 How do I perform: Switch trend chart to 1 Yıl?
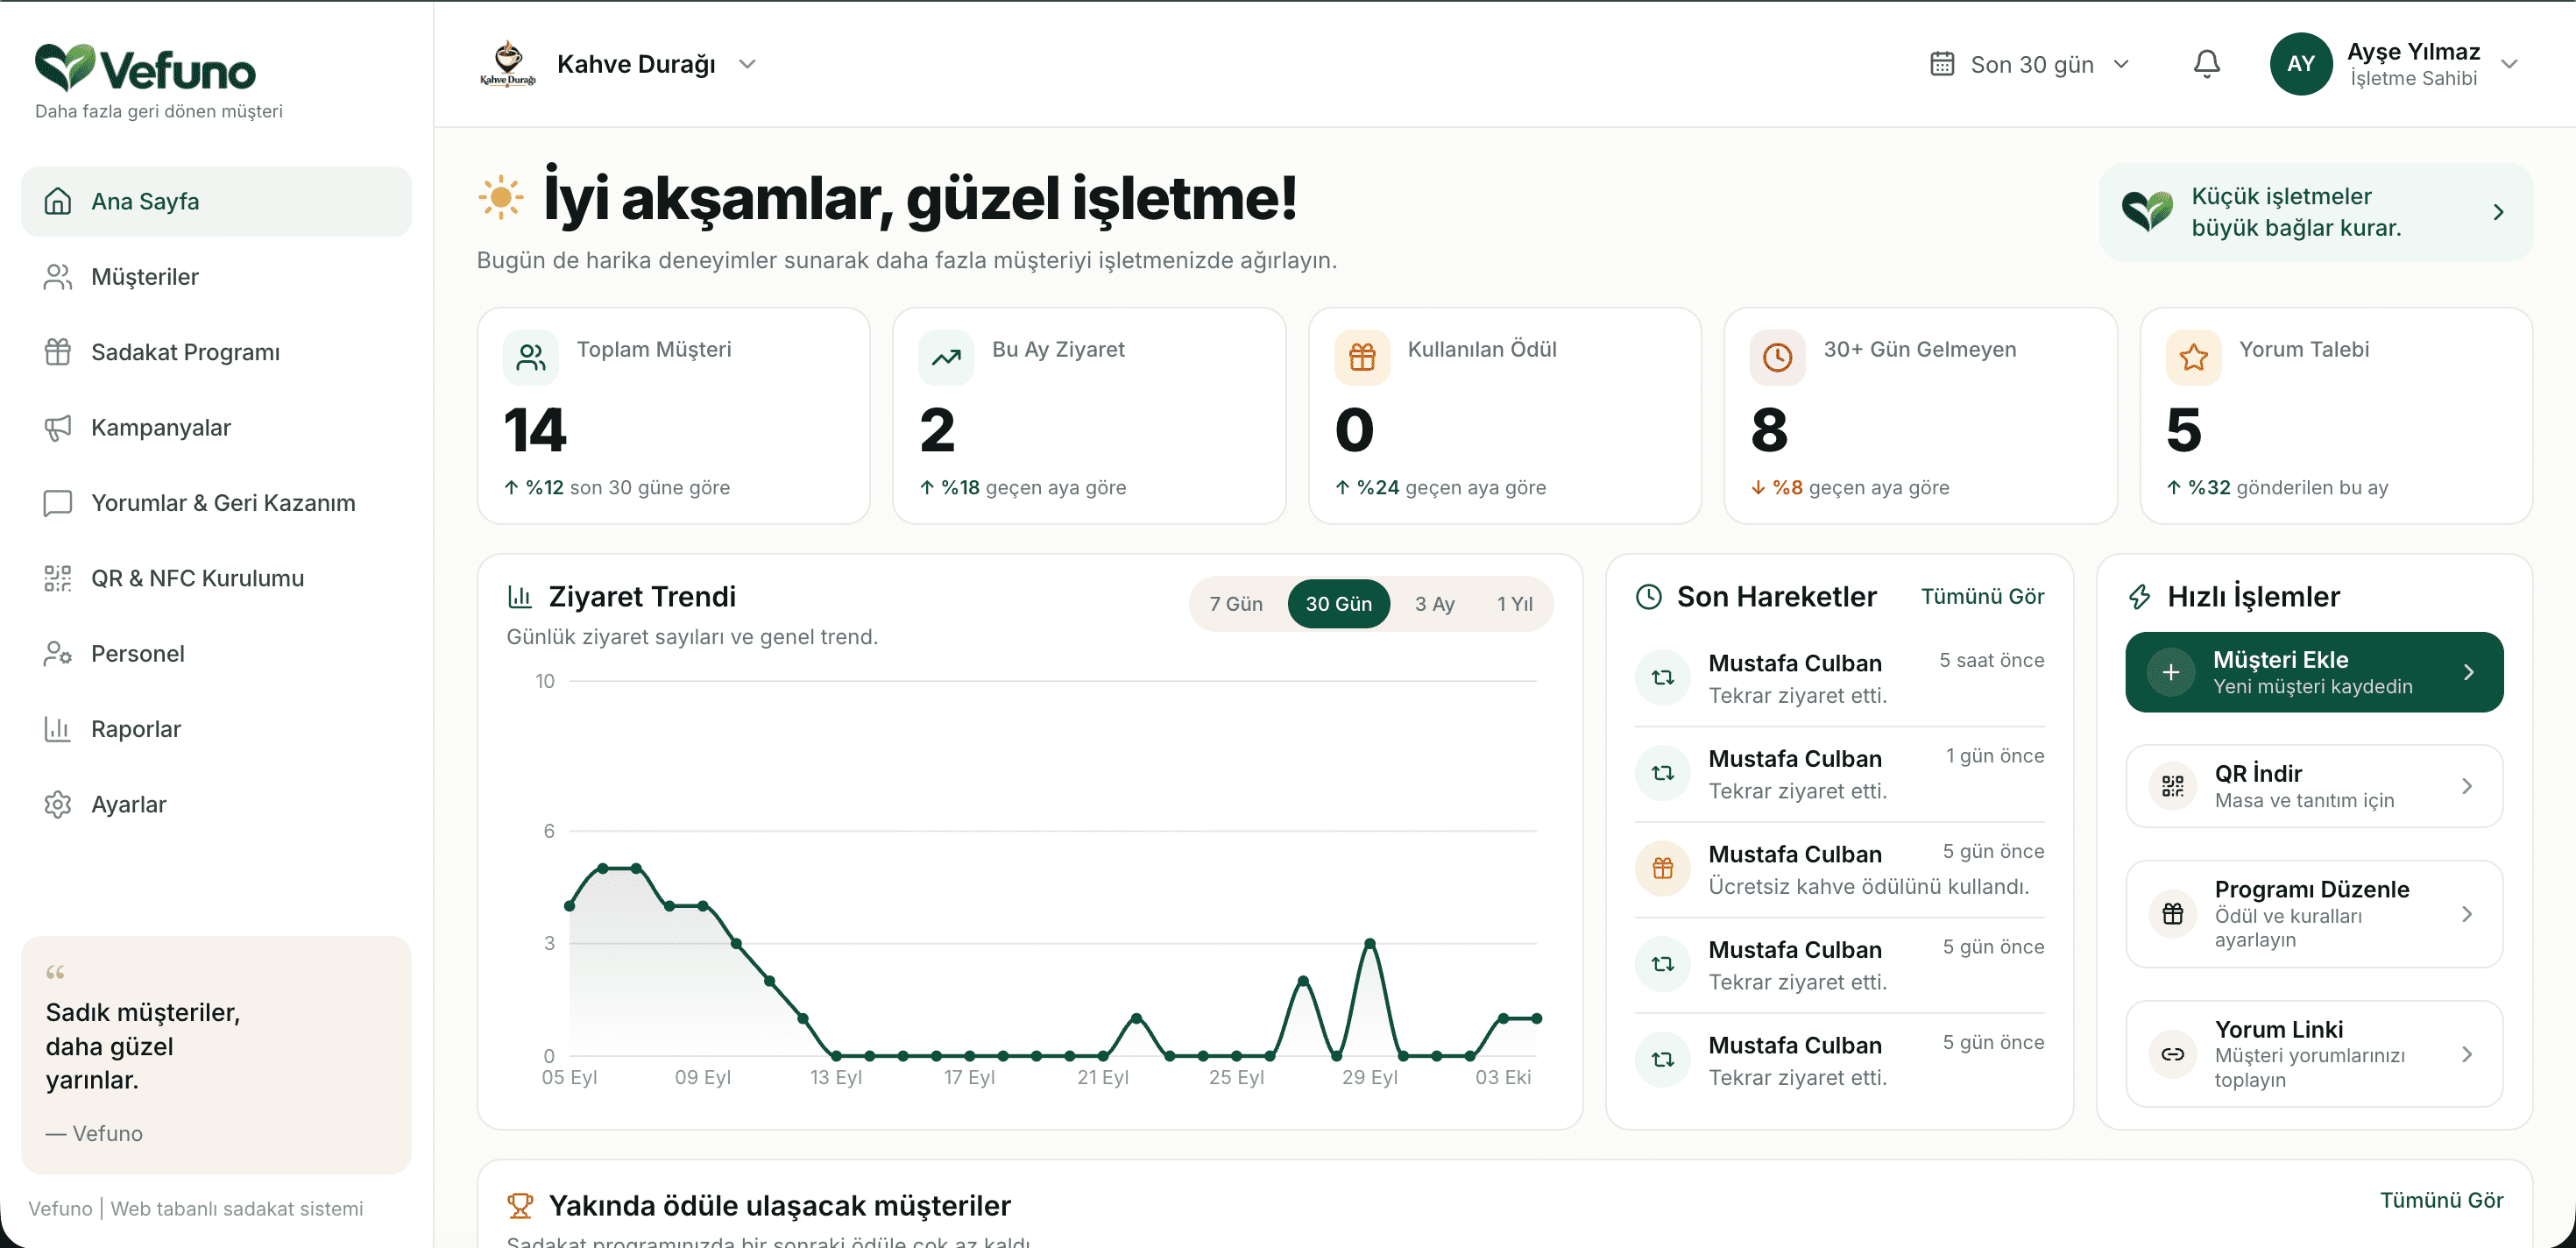(x=1514, y=604)
